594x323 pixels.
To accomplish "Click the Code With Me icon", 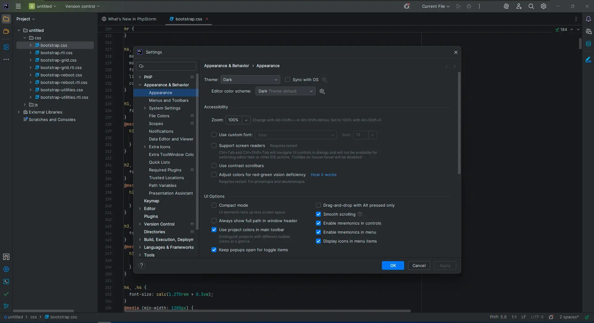I will point(519,6).
